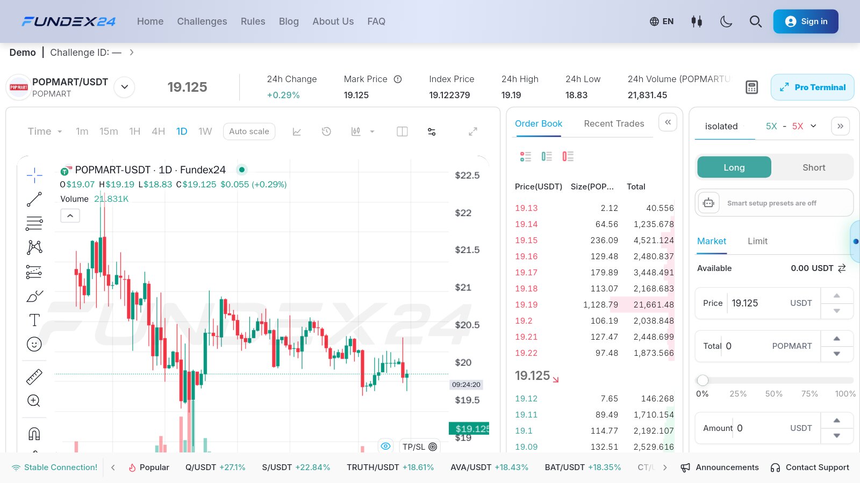Open the long position forecasting tool

pos(34,272)
